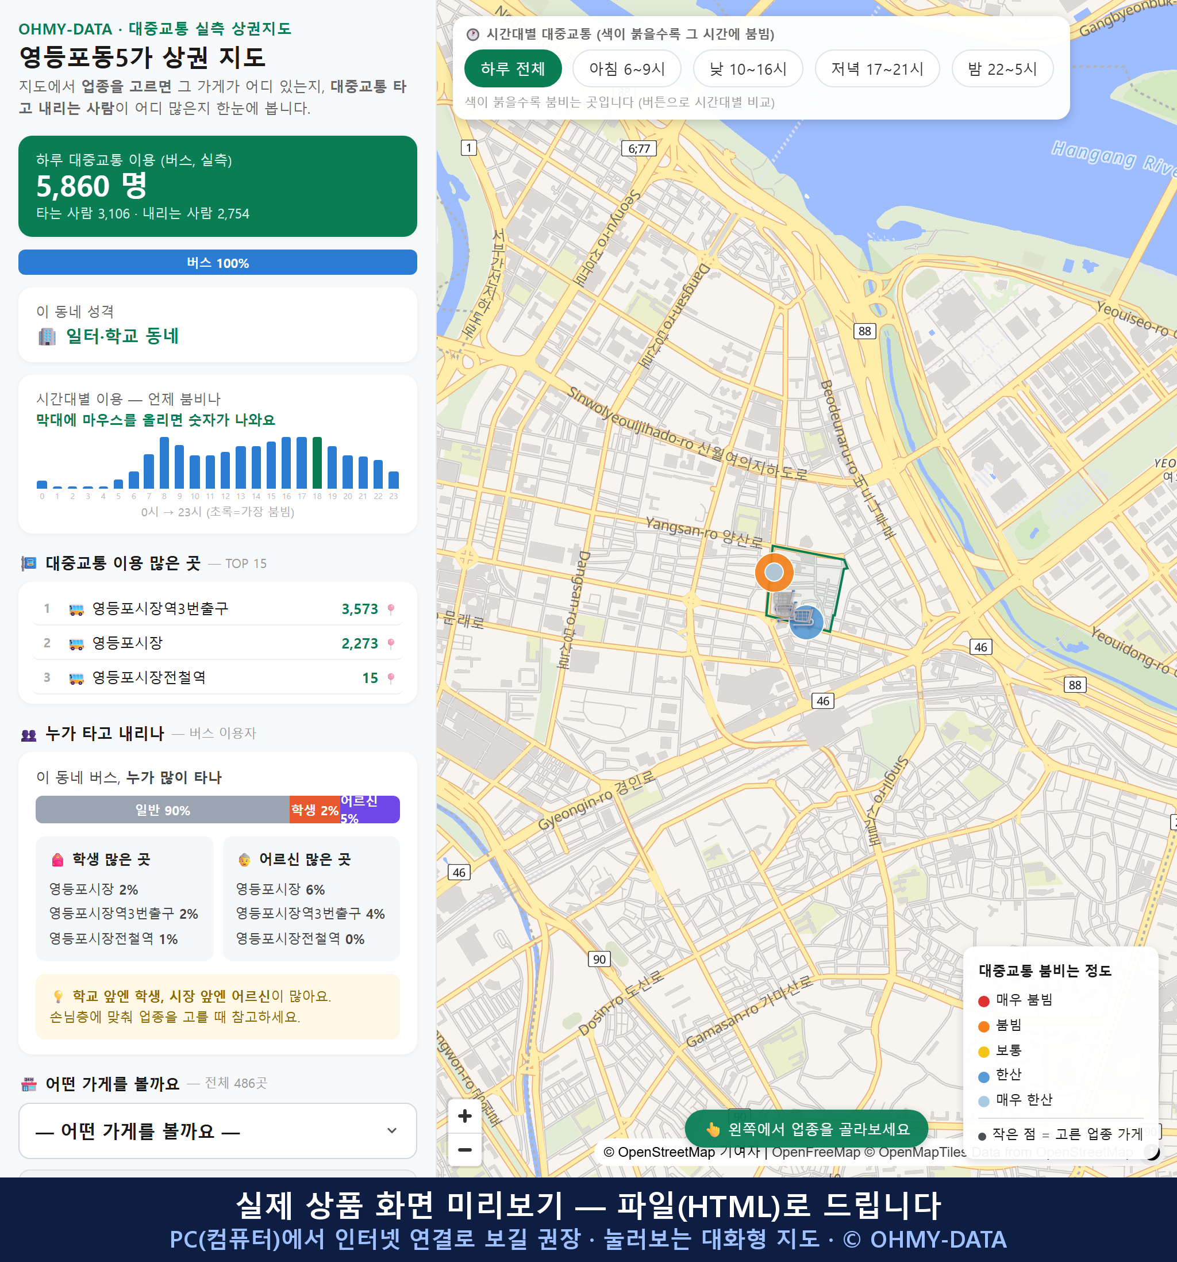Screen dimensions: 1177x1262
Task: Click the 매우 한산 light blue legend dot
Action: pos(983,1102)
